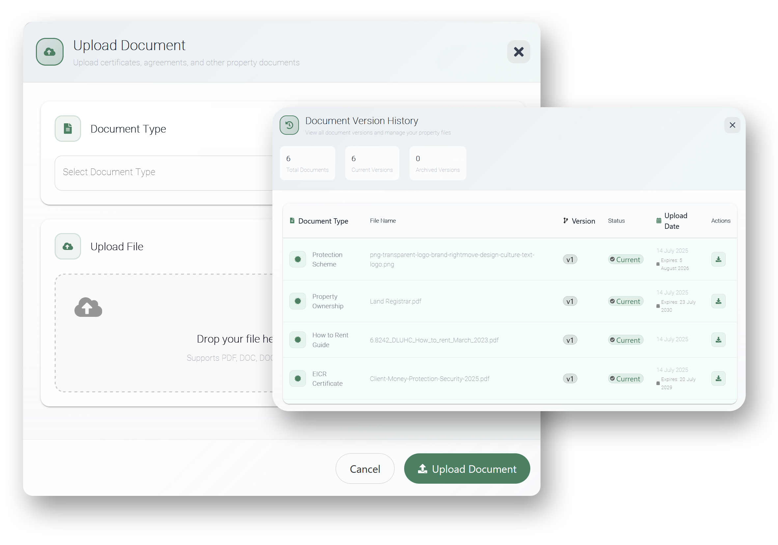
Task: Sort by Version column header
Action: 583,221
